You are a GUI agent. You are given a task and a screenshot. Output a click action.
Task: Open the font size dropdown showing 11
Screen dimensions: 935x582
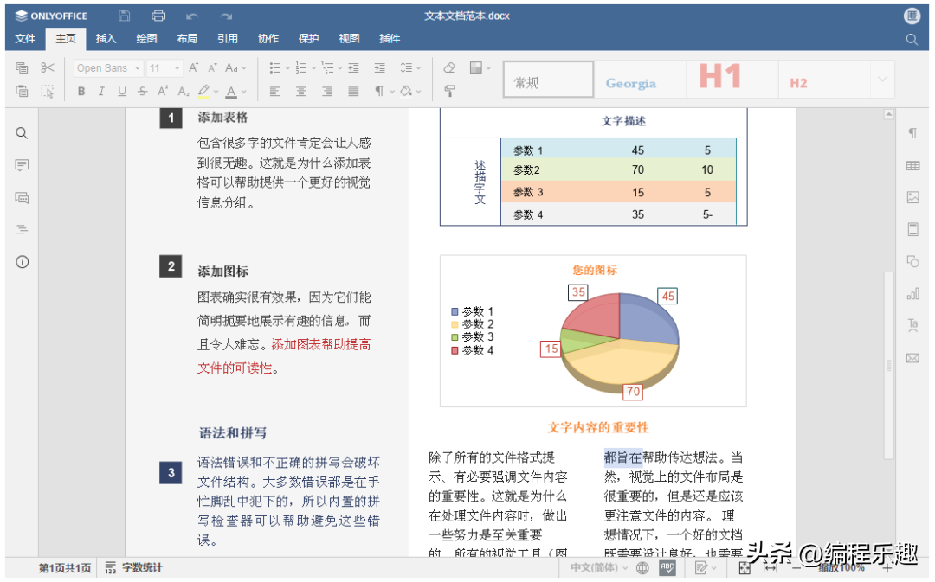point(164,67)
